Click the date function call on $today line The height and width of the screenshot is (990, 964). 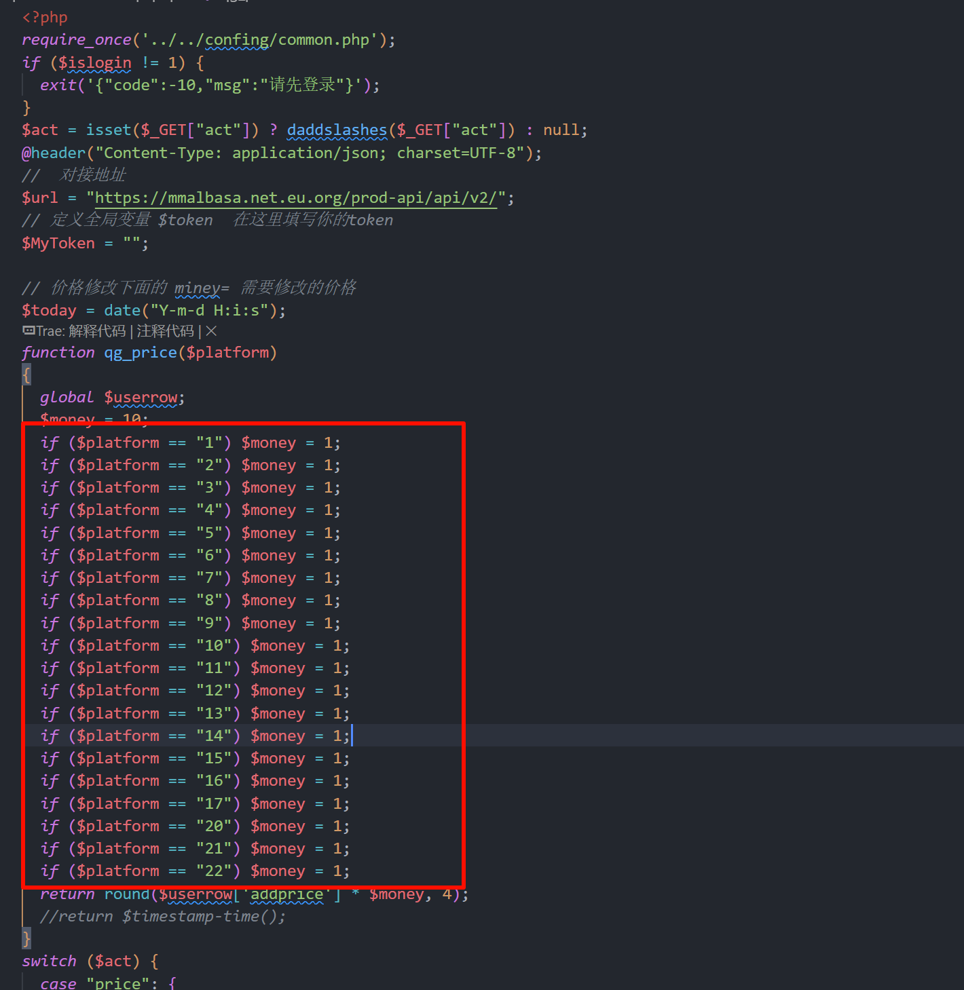(122, 311)
